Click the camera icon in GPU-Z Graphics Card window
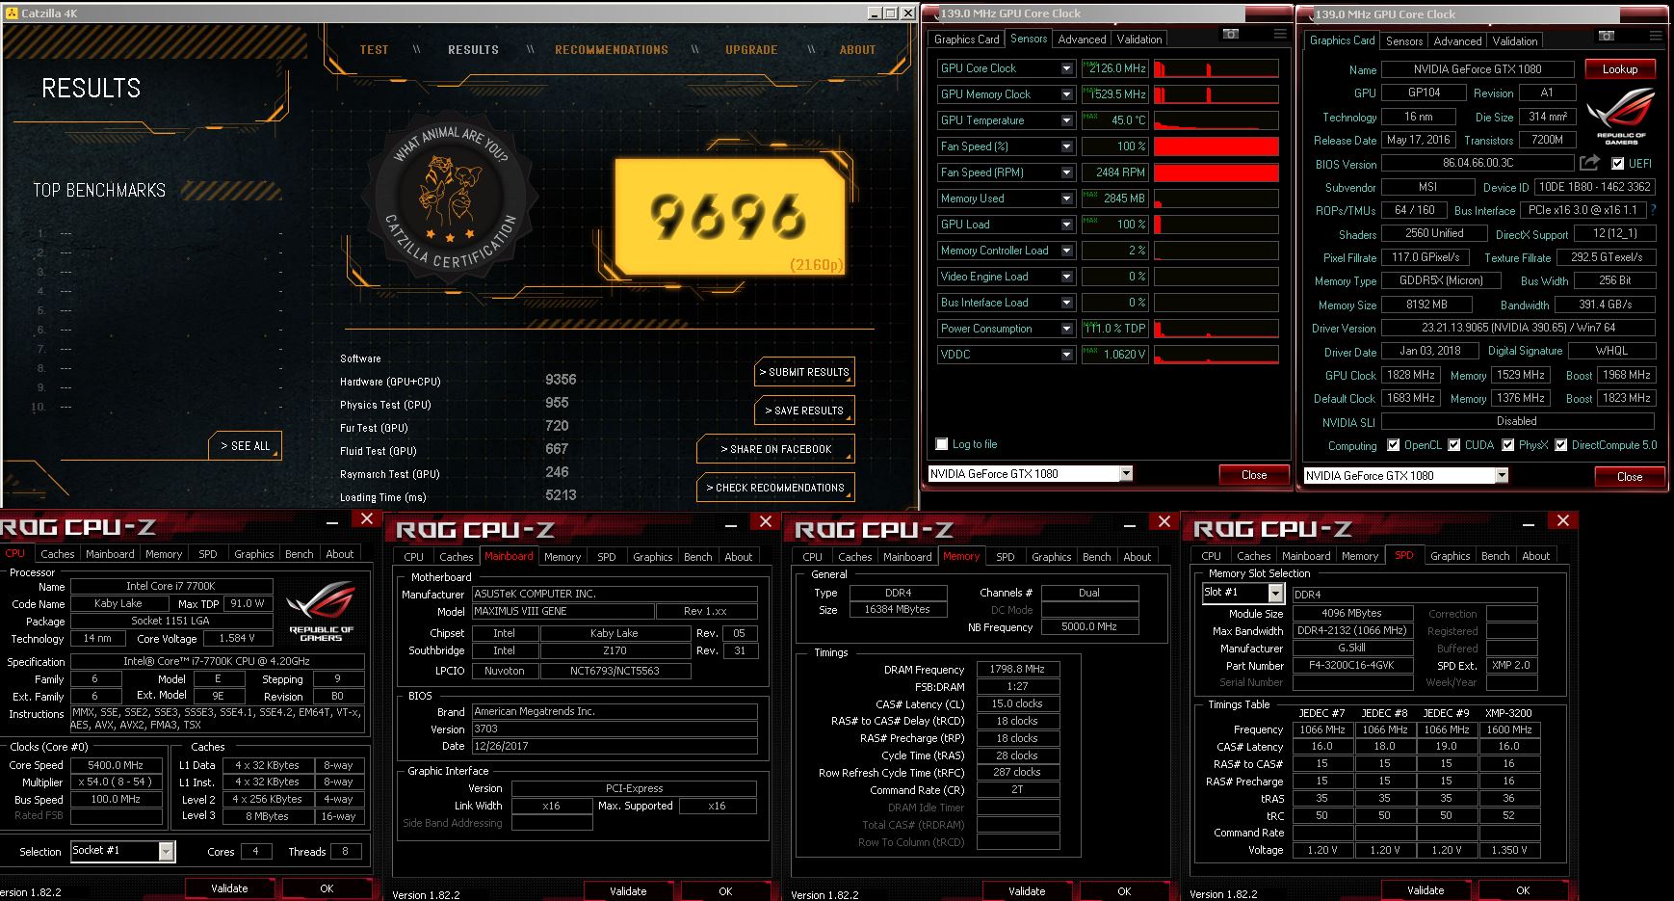The height and width of the screenshot is (901, 1674). point(1607,36)
